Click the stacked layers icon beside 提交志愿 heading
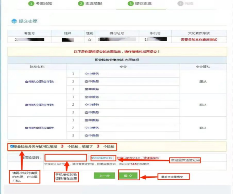The image size is (233, 194). pos(14,21)
